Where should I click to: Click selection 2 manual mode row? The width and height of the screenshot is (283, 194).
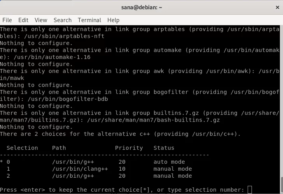pyautogui.click(x=96, y=176)
